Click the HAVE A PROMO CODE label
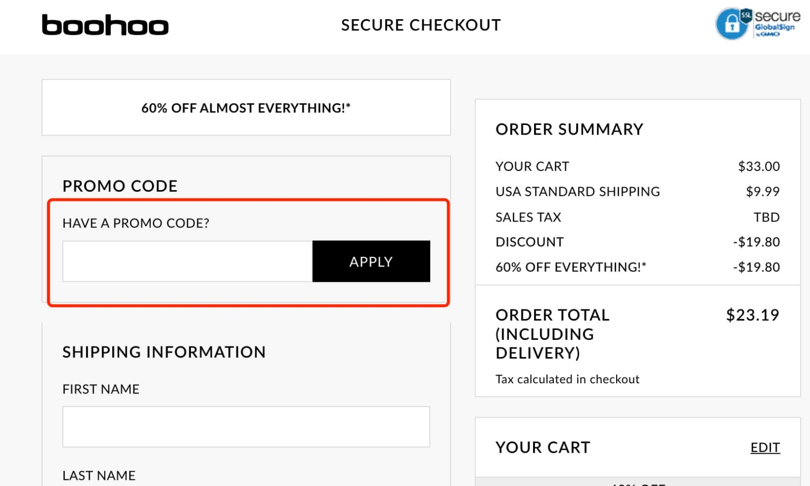 (x=137, y=223)
